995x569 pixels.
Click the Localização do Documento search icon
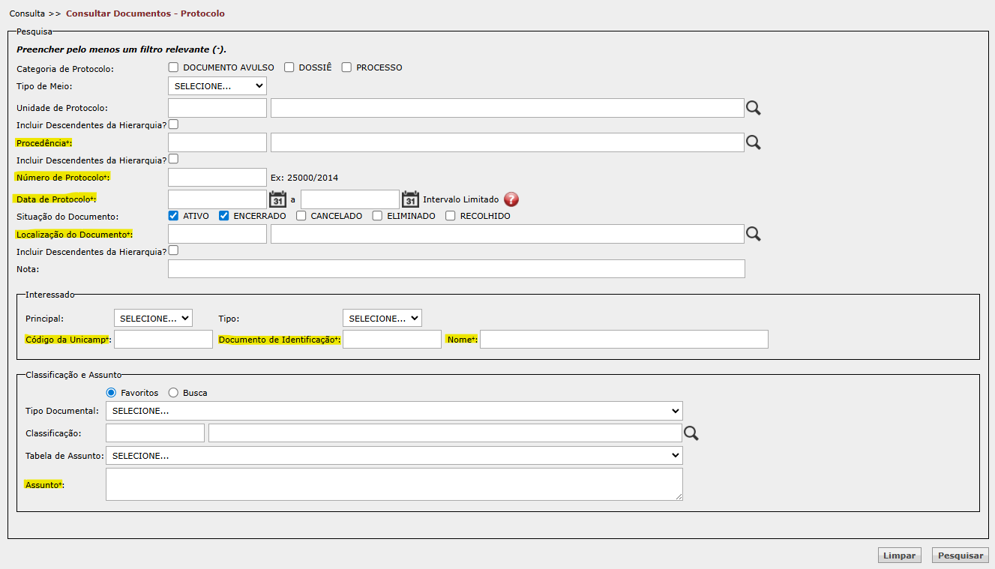point(753,235)
